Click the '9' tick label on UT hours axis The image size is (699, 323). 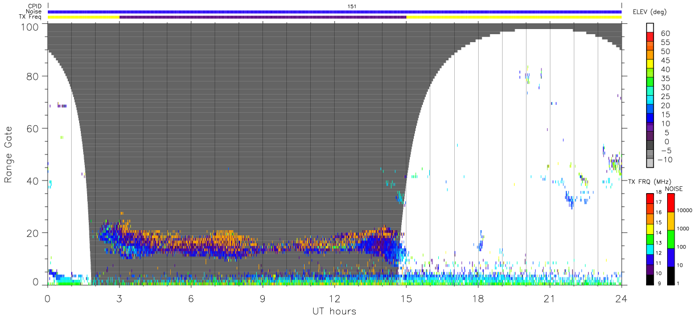tap(263, 299)
